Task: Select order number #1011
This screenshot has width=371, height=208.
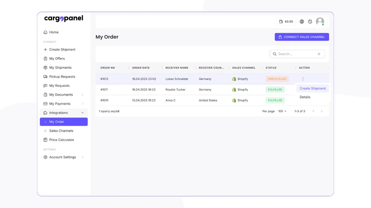Action: click(104, 90)
